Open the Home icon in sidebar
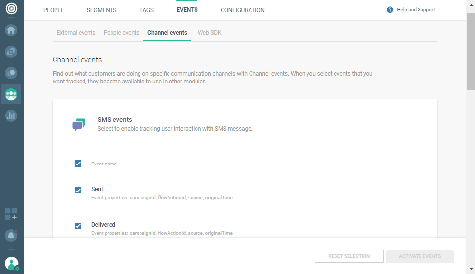Image resolution: width=475 pixels, height=274 pixels. (11, 30)
